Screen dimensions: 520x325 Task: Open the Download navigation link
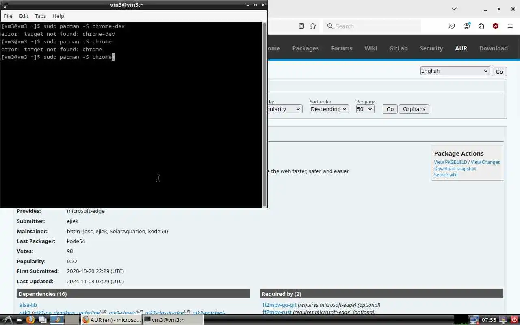tap(493, 48)
